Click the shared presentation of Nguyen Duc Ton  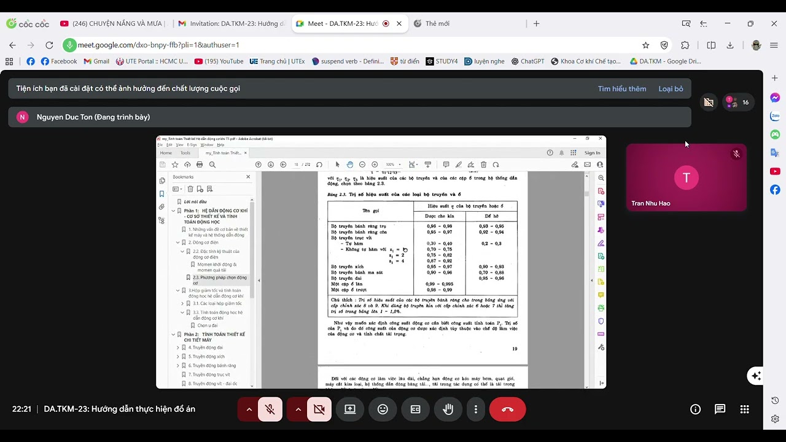381,262
